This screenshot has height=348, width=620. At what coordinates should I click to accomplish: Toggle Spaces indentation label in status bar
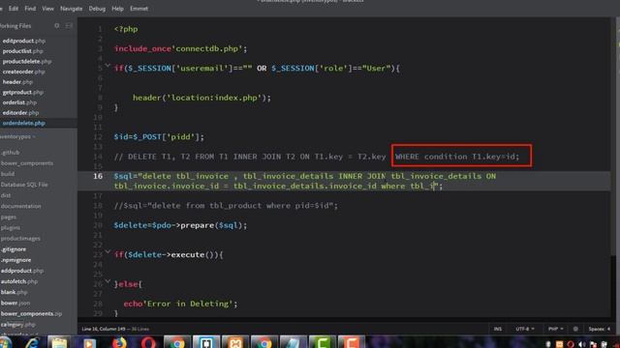click(x=600, y=329)
